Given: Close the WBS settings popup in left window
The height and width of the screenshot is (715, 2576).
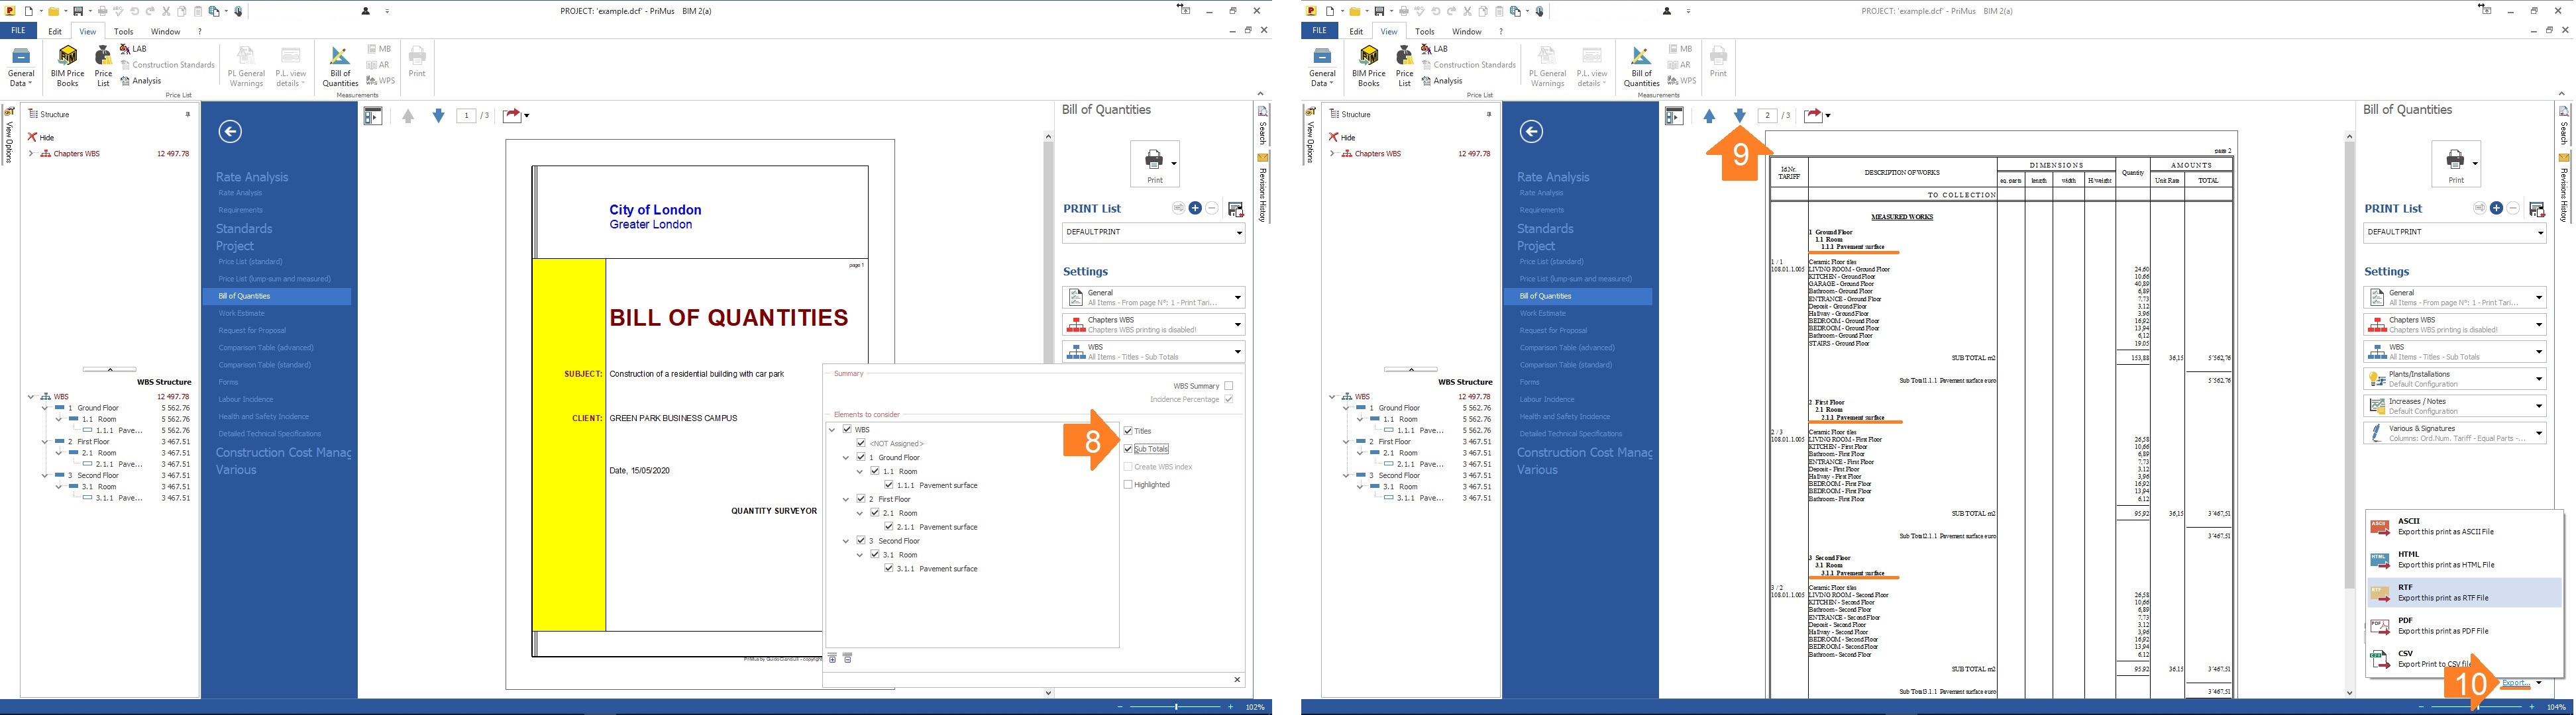Looking at the screenshot, I should click(x=1237, y=680).
